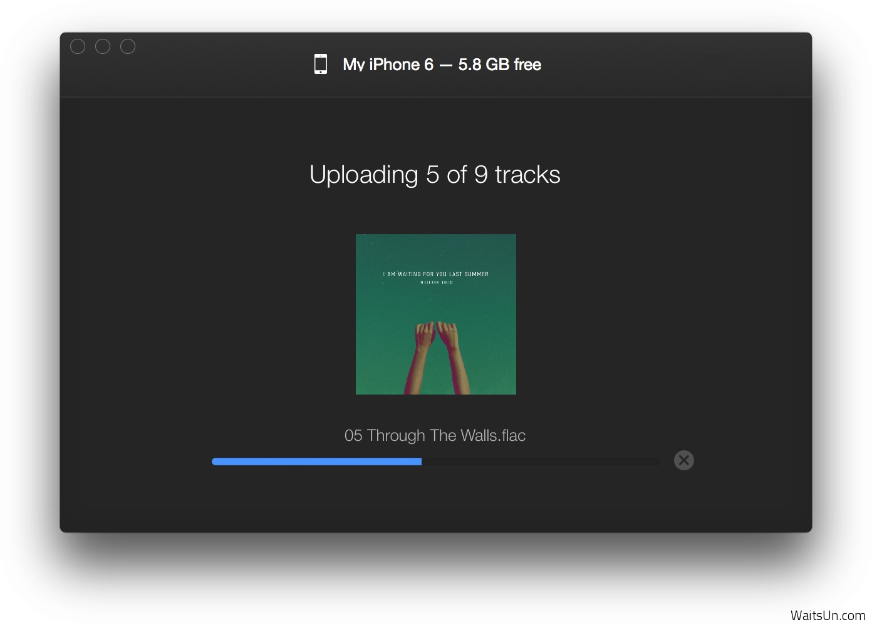Open the WaitsUn.com watermark link

pos(828,615)
